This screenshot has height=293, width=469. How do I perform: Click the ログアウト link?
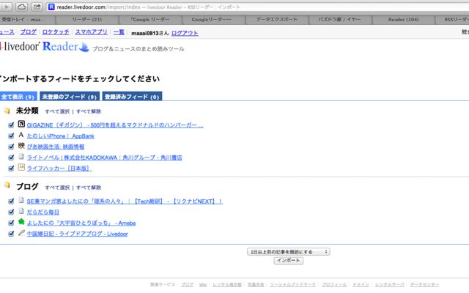point(185,33)
